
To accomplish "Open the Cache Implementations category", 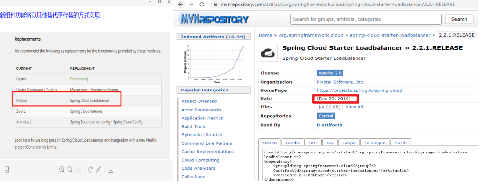I will pos(208,151).
